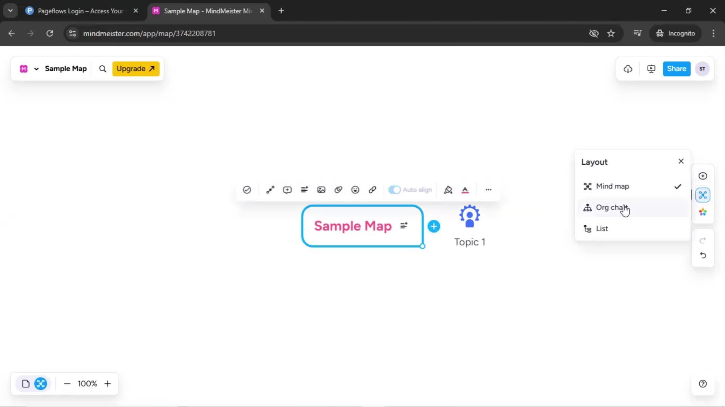The height and width of the screenshot is (407, 725).
Task: Close the Pageflows Login tab
Action: tap(136, 11)
